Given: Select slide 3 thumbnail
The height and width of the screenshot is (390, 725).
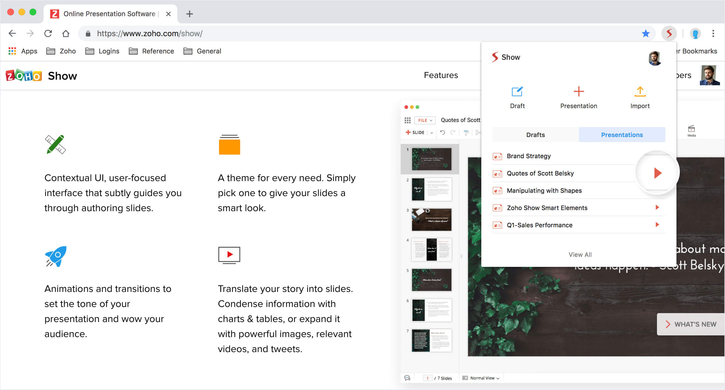Looking at the screenshot, I should pyautogui.click(x=431, y=219).
